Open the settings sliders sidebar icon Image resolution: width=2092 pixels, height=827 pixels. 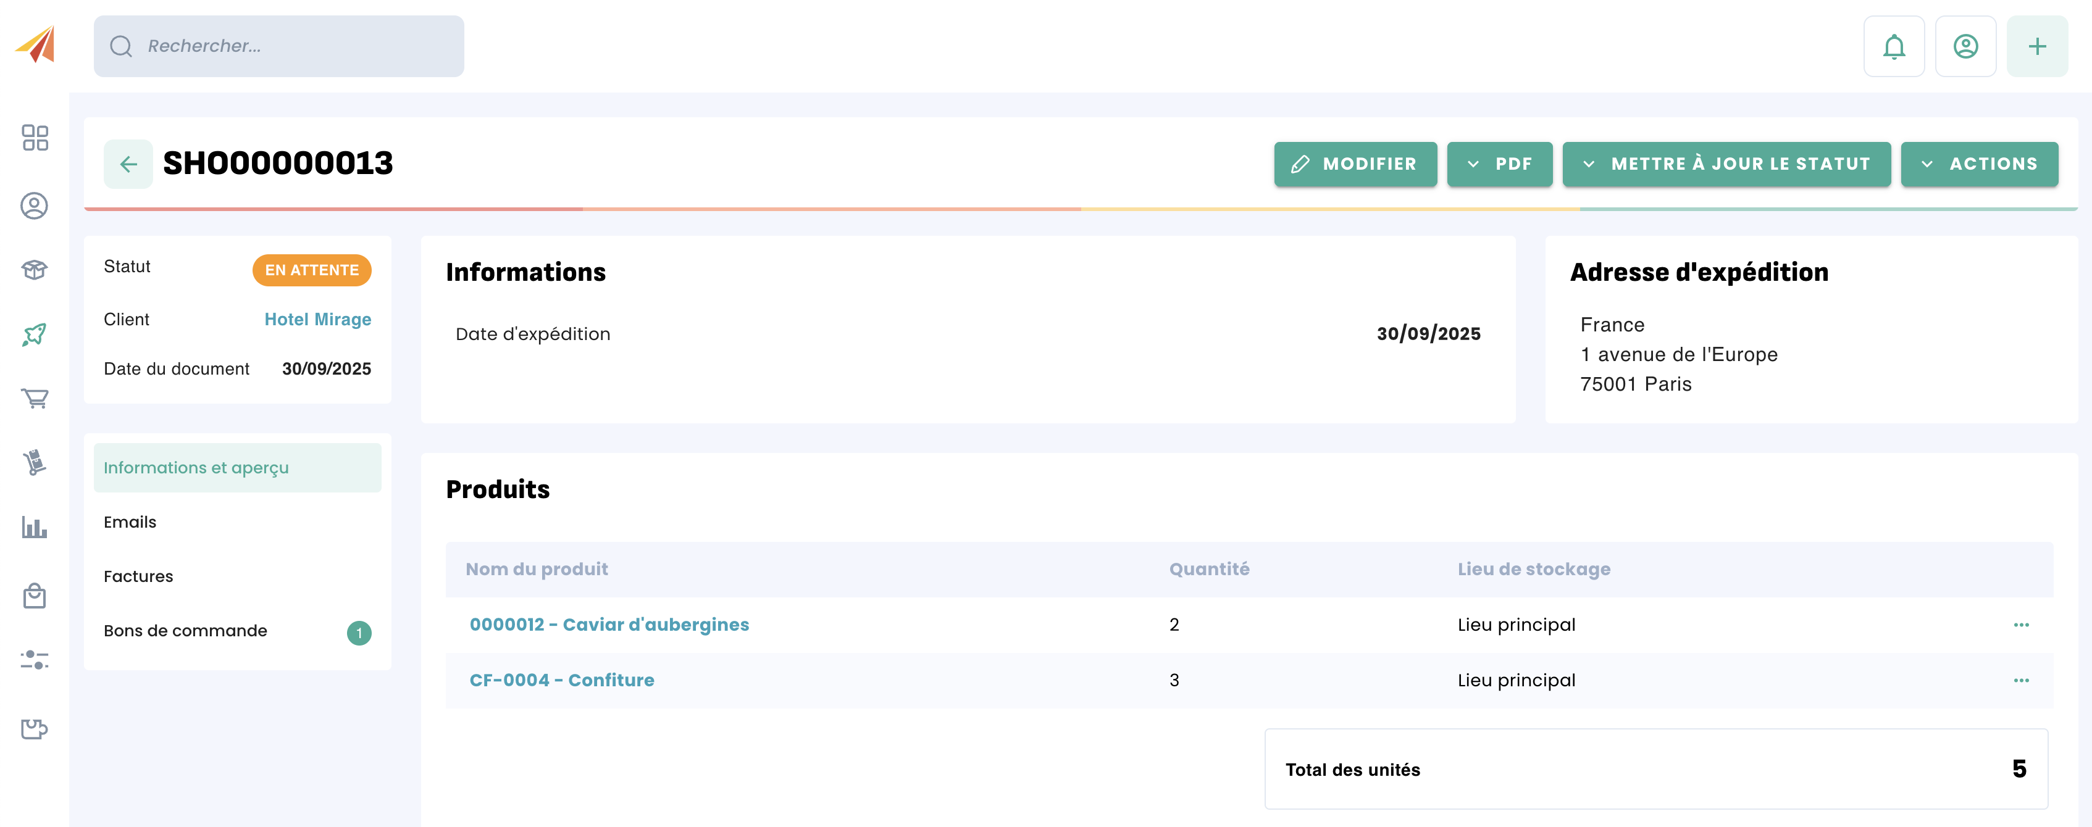coord(34,660)
